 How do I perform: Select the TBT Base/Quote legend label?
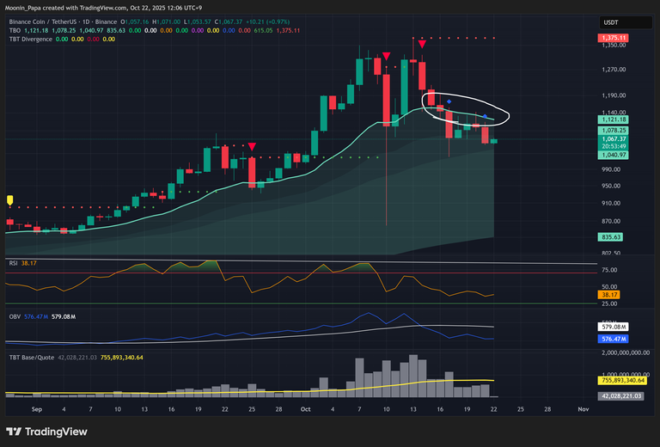[x=33, y=357]
